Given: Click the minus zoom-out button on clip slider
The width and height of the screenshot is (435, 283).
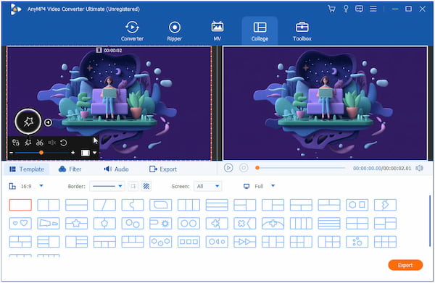Looking at the screenshot, I should coord(11,153).
